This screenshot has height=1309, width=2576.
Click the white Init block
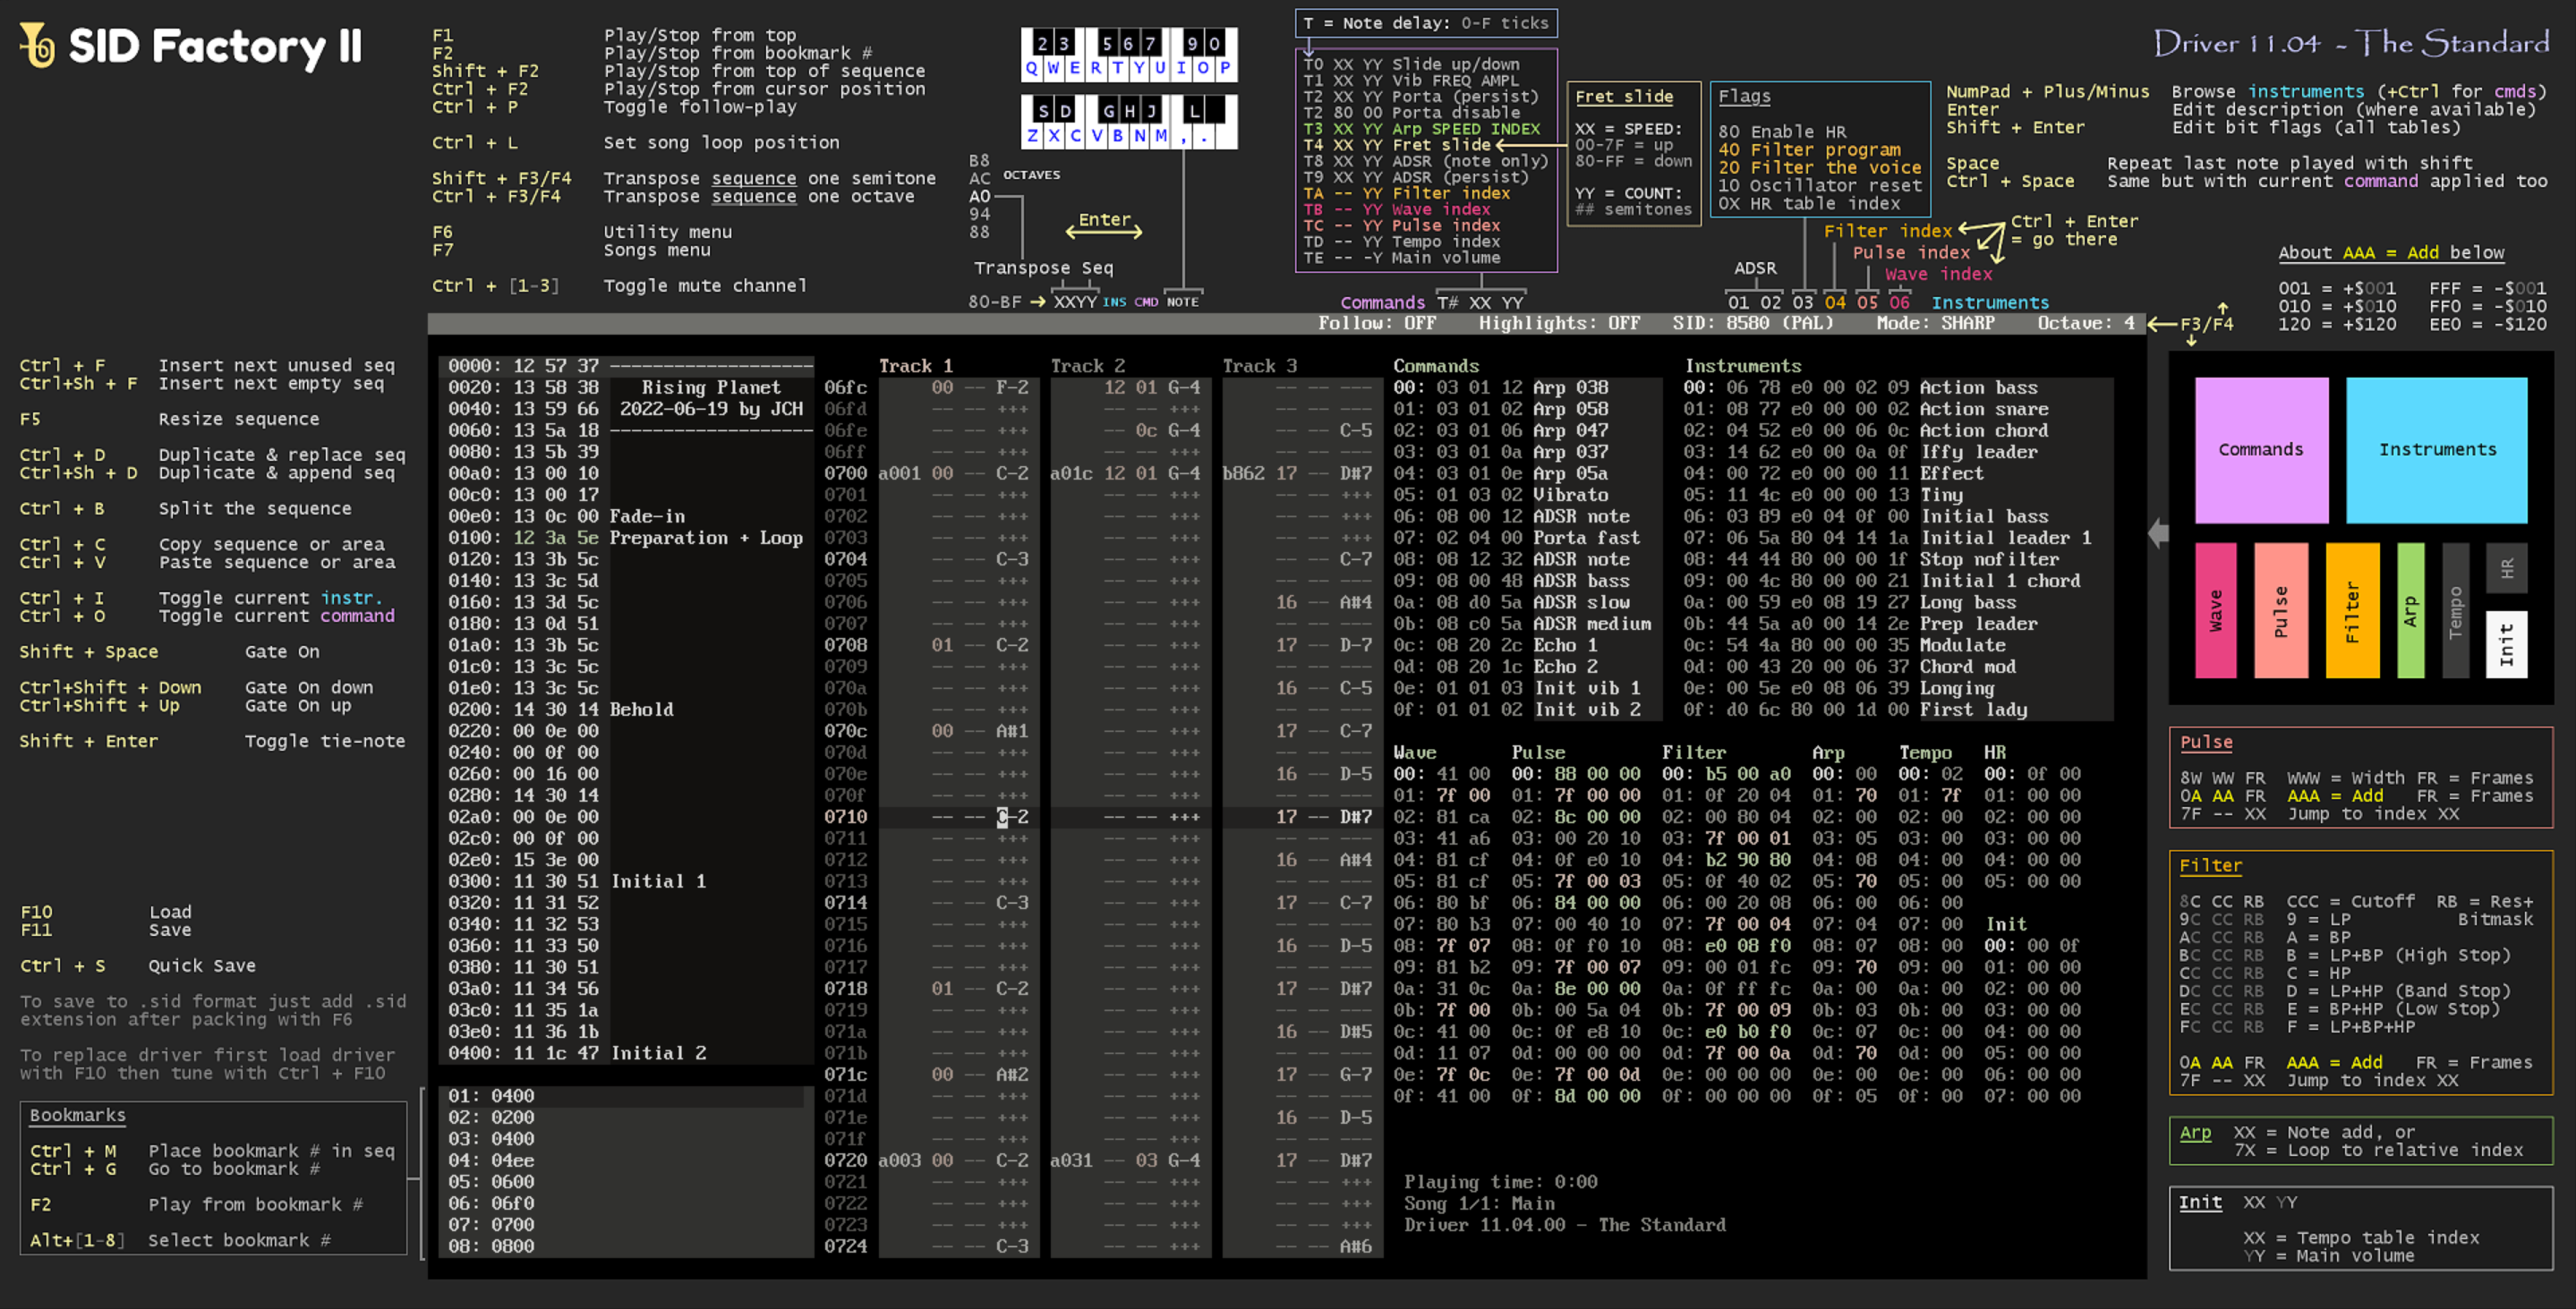pos(2506,644)
